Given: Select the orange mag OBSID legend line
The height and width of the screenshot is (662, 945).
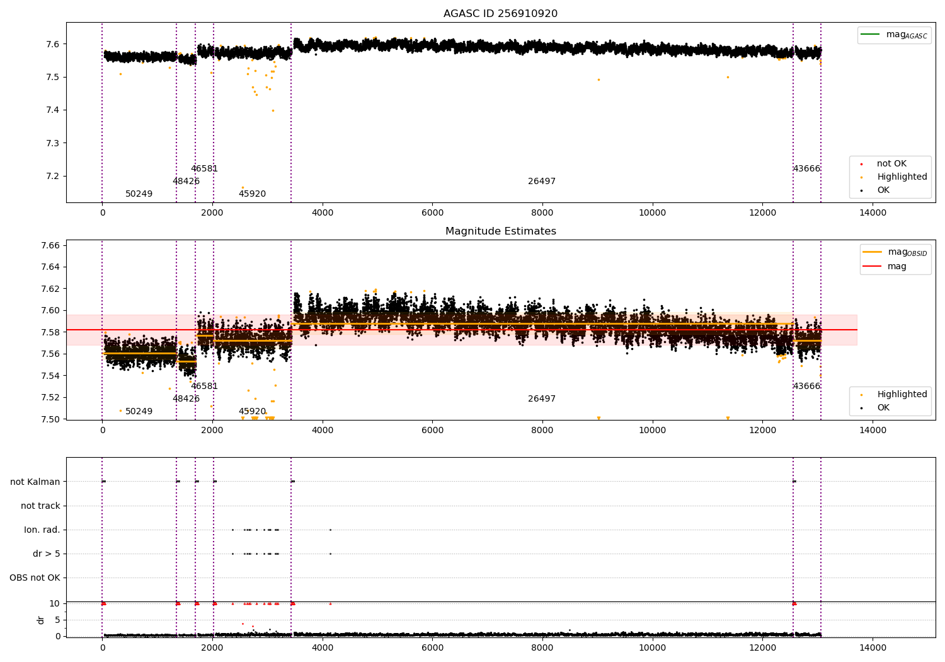Looking at the screenshot, I should coord(873,252).
